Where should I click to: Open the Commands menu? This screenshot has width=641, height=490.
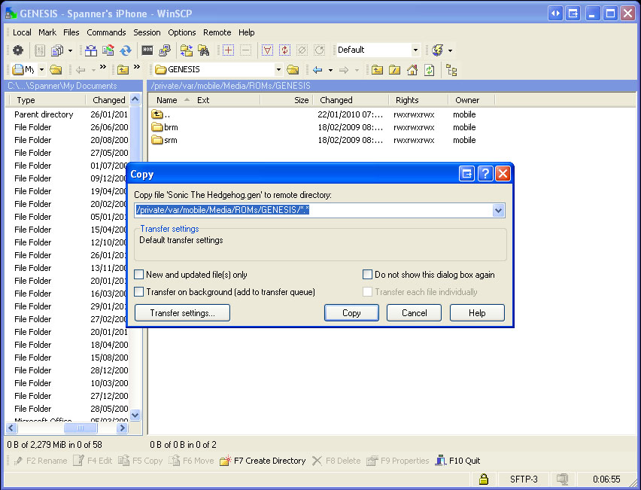tap(106, 32)
